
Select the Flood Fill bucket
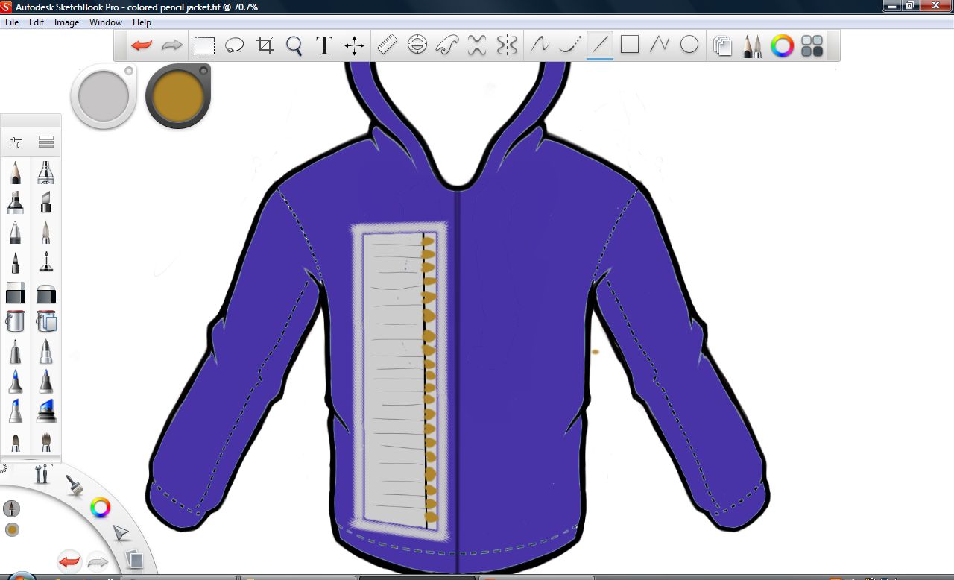[x=16, y=321]
